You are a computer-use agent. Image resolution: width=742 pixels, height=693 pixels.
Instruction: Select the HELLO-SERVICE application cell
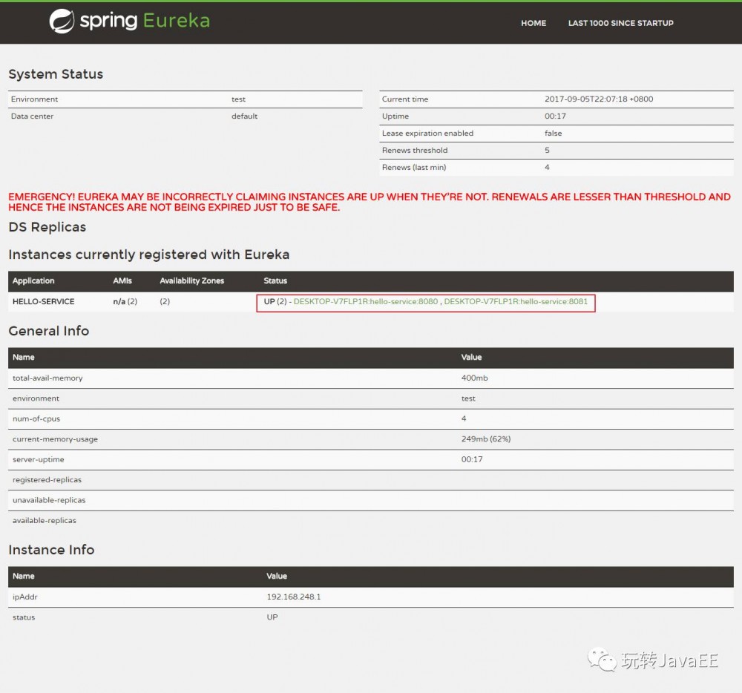(44, 301)
